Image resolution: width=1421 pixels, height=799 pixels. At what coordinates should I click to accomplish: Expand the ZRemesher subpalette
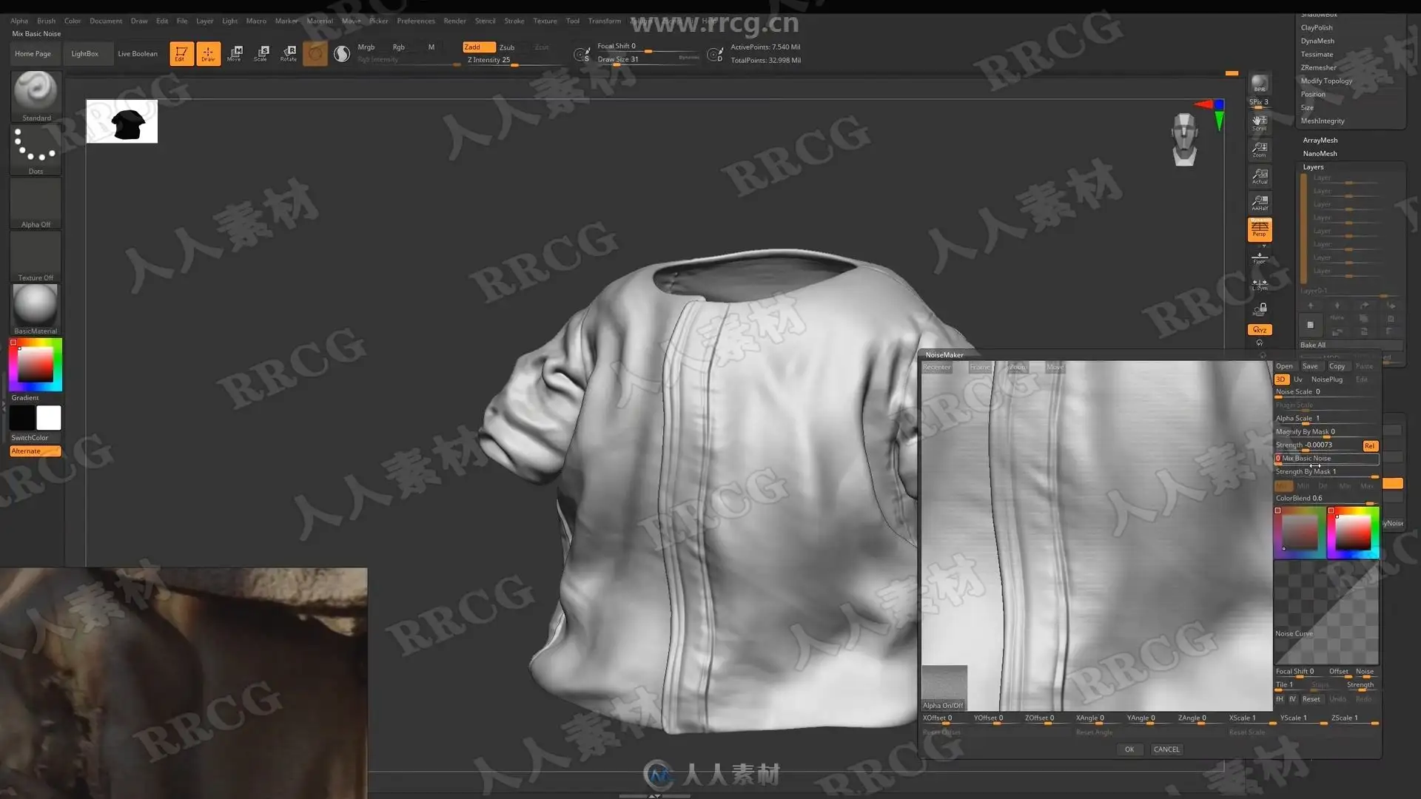(1318, 67)
